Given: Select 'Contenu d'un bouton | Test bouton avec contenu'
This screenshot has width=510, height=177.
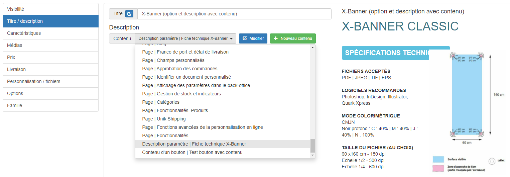Looking at the screenshot, I should 192,152.
